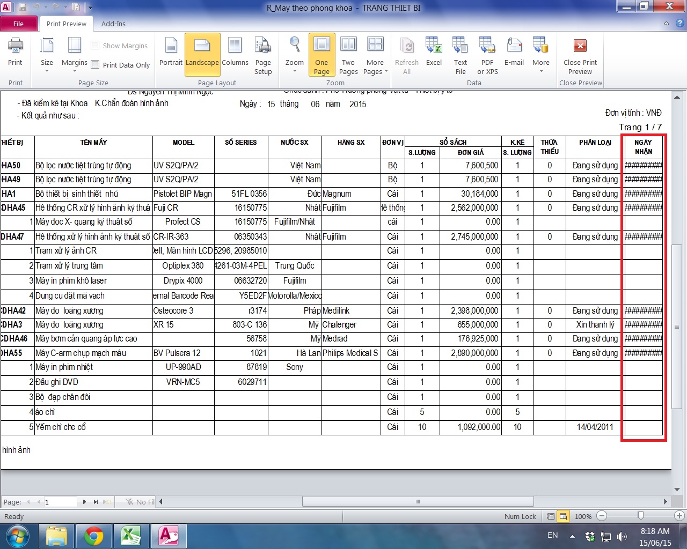Enable the Show Margins checkbox
The width and height of the screenshot is (687, 549).
[95, 46]
